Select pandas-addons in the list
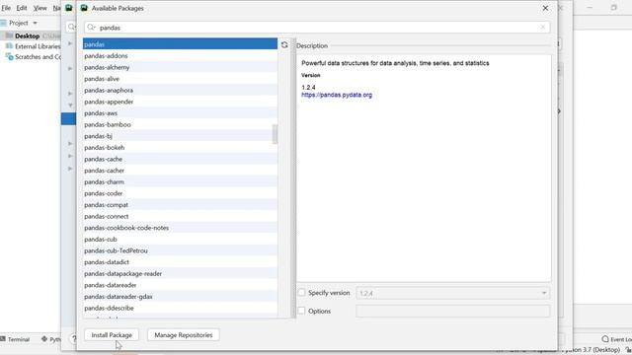This screenshot has height=355, width=632. (180, 55)
